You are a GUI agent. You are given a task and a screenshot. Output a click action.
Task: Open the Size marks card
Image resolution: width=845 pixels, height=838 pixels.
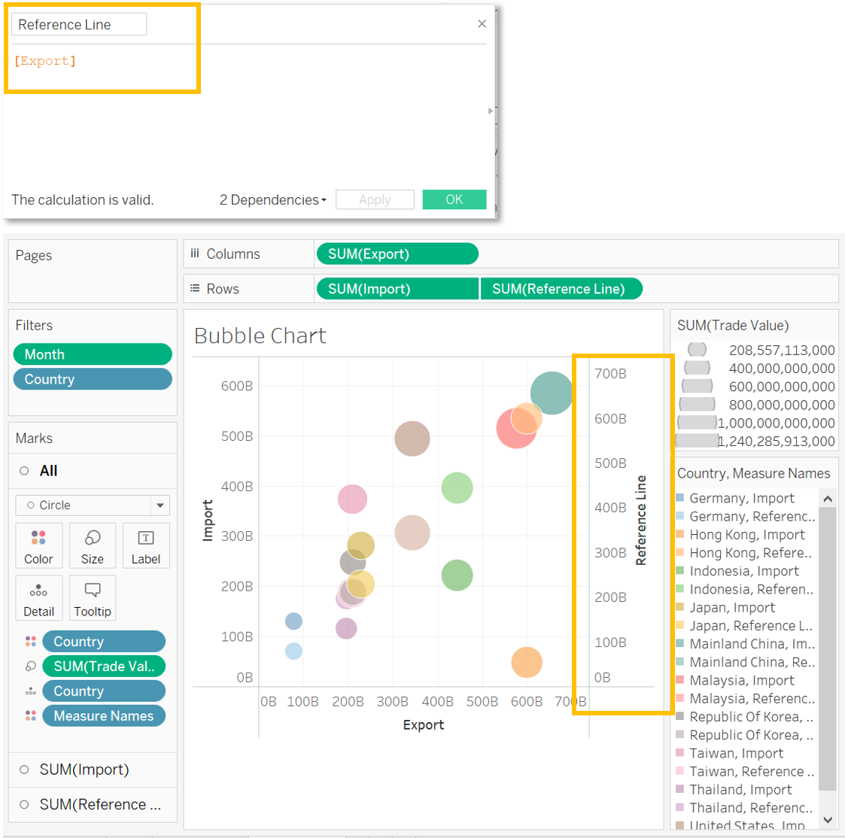pyautogui.click(x=93, y=545)
